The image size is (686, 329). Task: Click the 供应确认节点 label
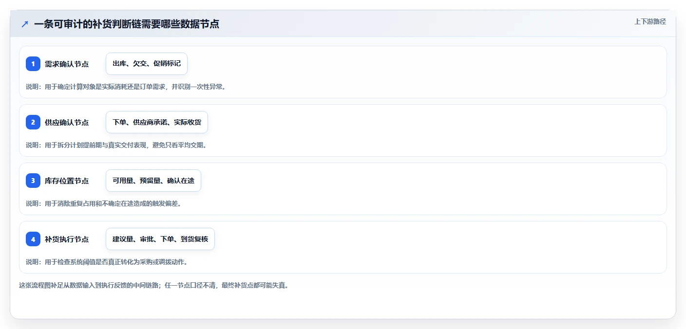[67, 122]
